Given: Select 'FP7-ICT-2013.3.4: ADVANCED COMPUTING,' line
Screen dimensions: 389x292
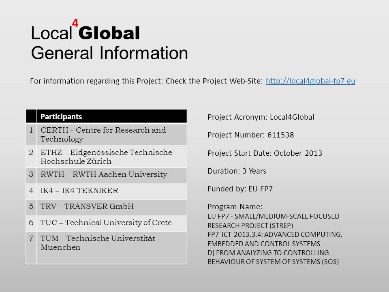Looking at the screenshot, I should pyautogui.click(x=275, y=235).
